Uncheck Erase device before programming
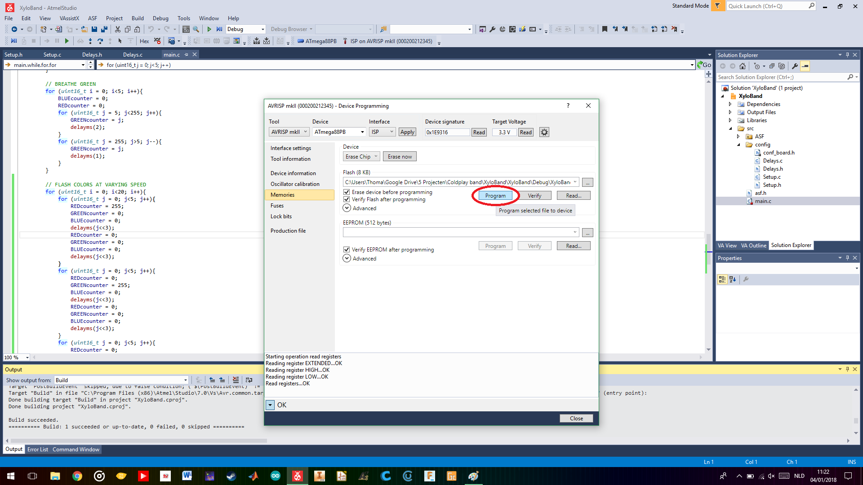The width and height of the screenshot is (863, 485). [347, 192]
